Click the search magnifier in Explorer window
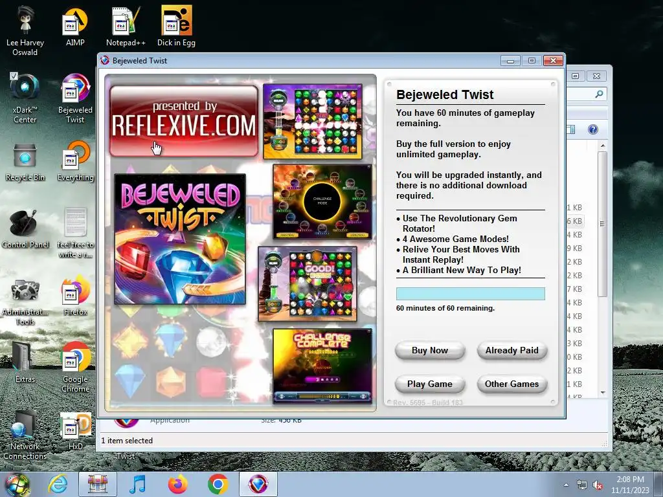 599,94
